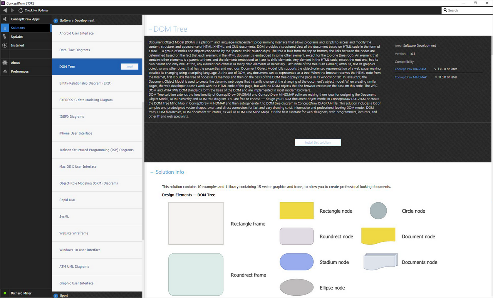
Task: Open the ConceptDraw MINDMAP link
Action: click(411, 77)
